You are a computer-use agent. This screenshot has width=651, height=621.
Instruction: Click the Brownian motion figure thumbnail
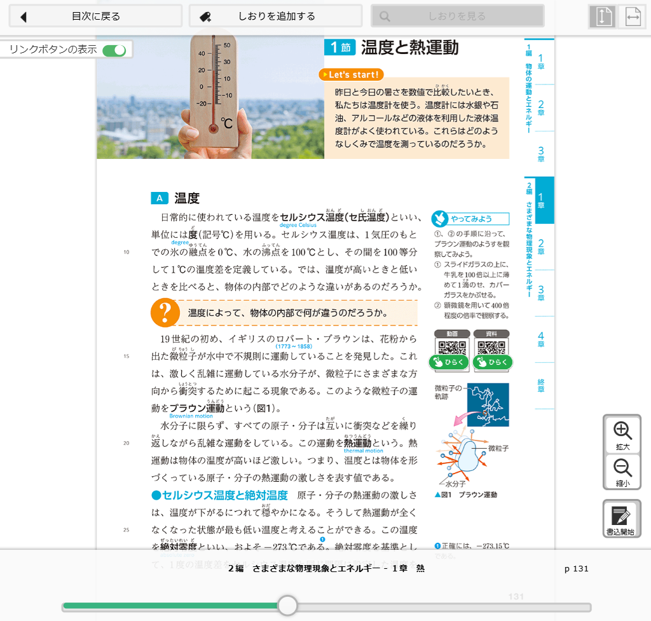[488, 404]
